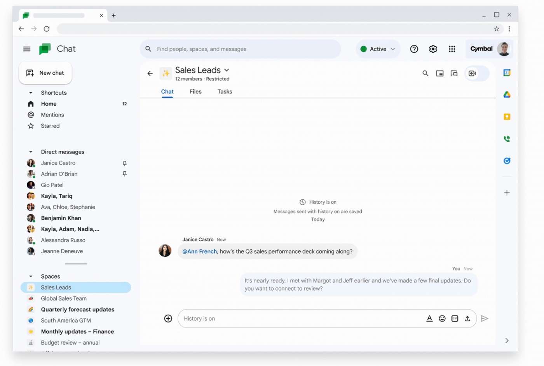Open the chat in a pop-up window

[x=440, y=73]
